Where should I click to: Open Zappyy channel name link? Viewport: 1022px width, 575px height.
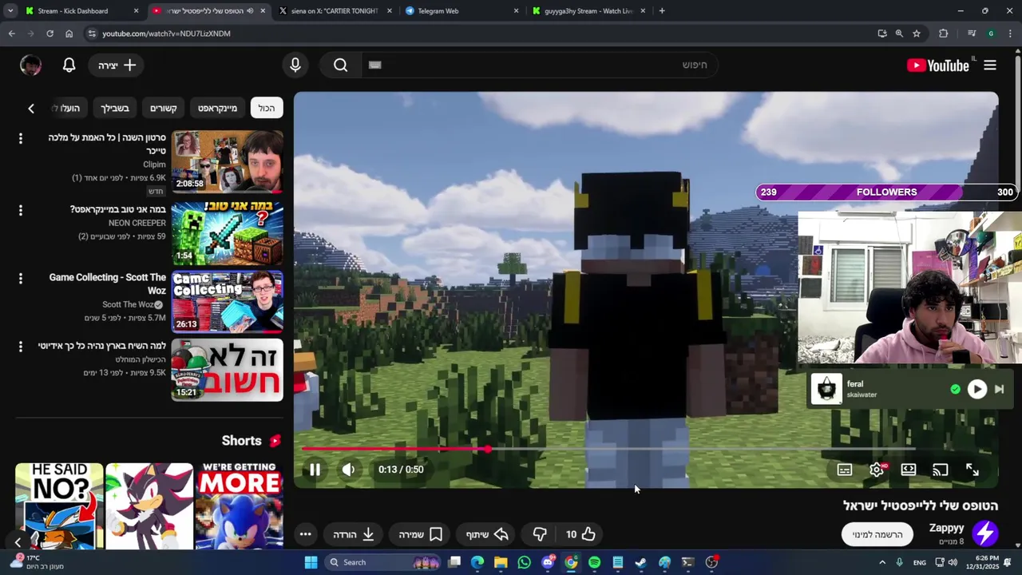946,528
